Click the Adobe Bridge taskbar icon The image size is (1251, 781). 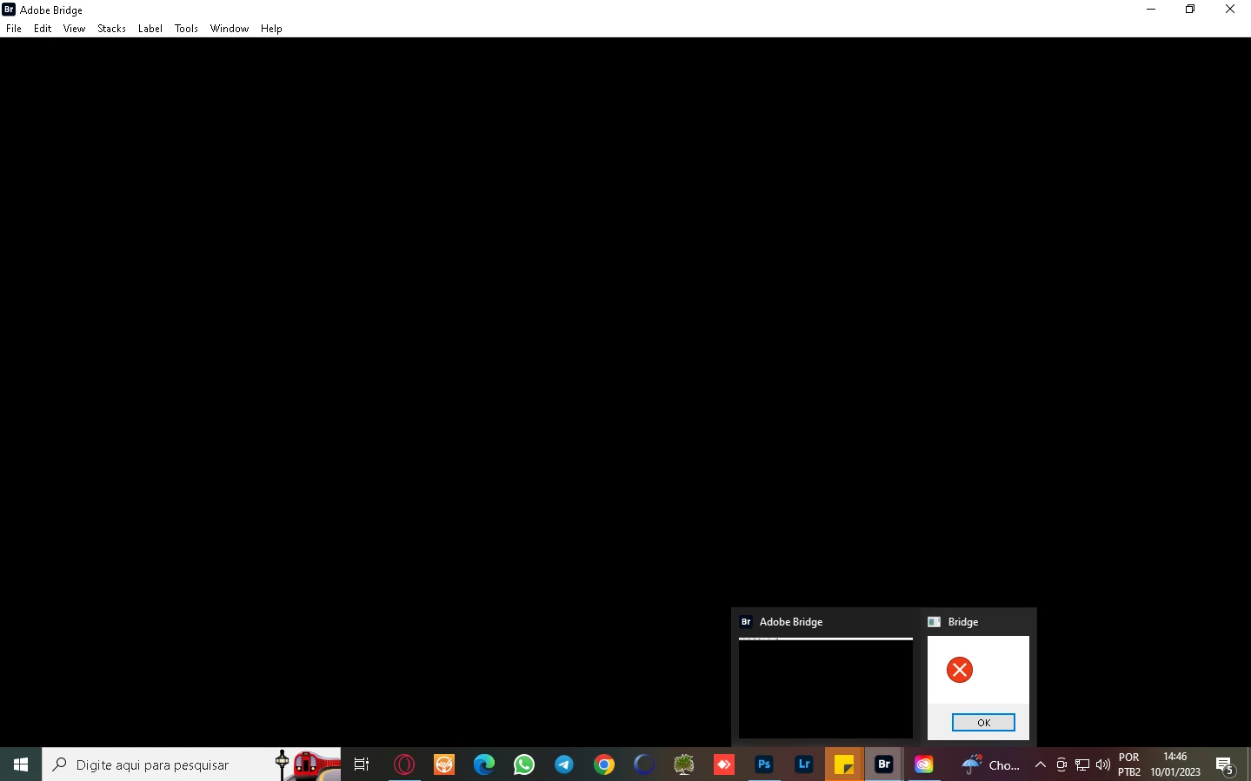[884, 764]
